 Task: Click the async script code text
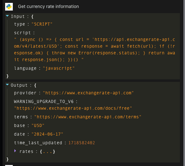pos(94,50)
